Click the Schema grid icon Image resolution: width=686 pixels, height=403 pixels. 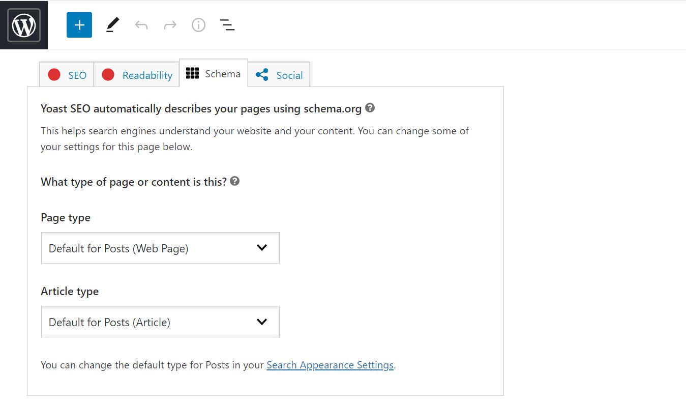(192, 73)
